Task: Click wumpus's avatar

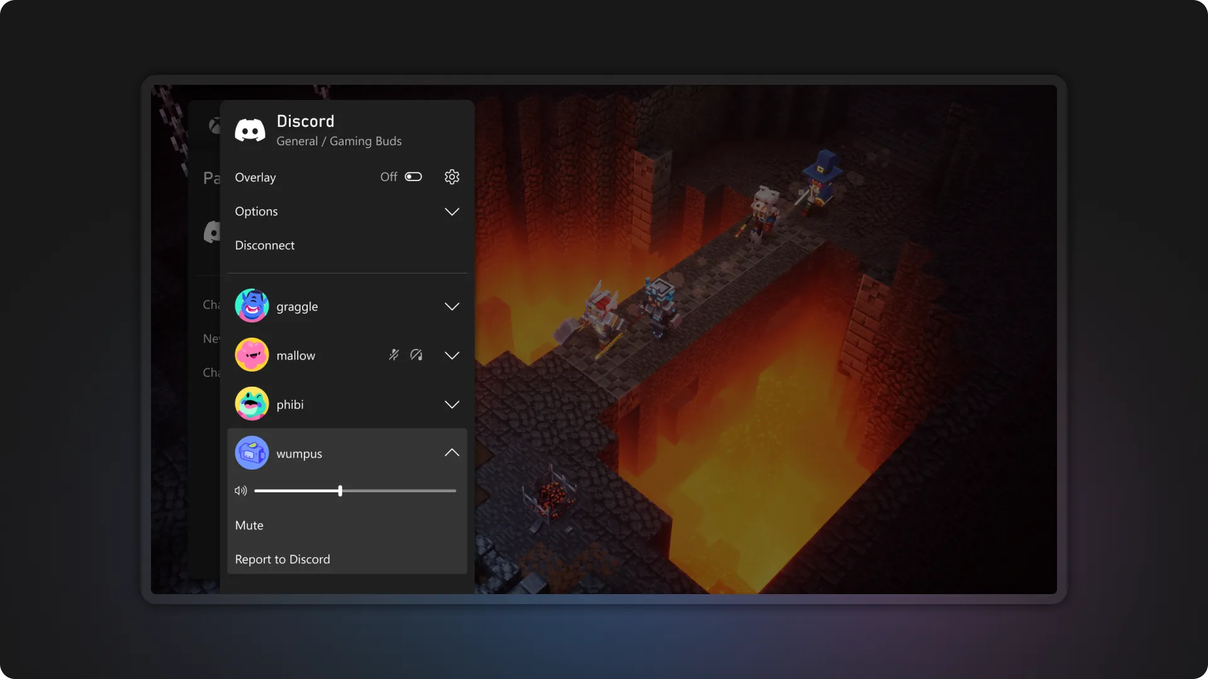Action: click(252, 453)
